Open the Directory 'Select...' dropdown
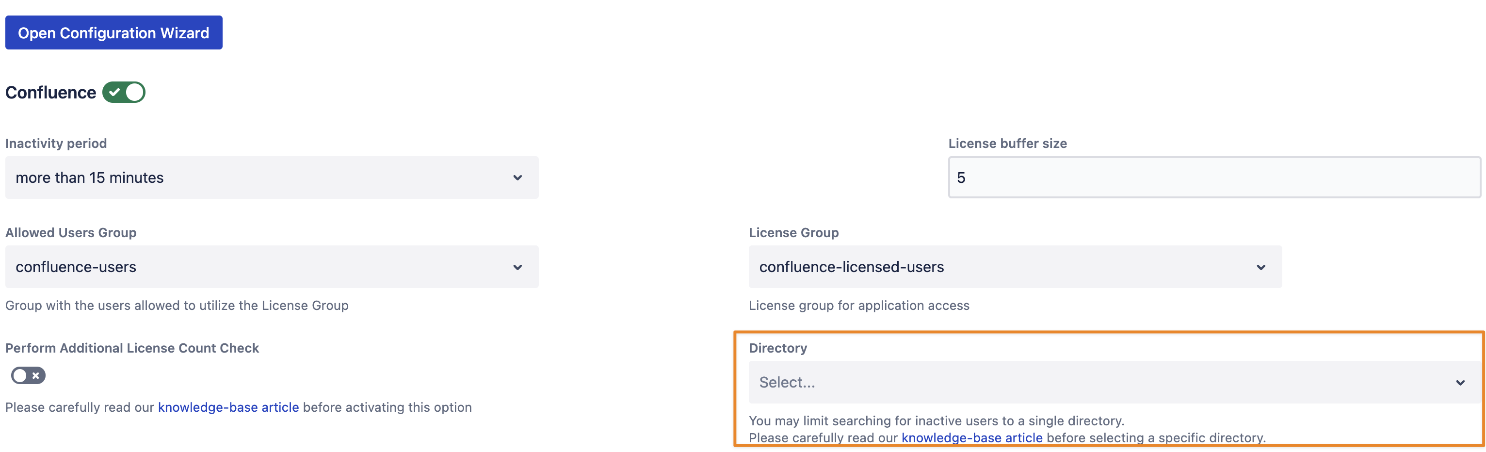The image size is (1486, 452). (x=1096, y=383)
